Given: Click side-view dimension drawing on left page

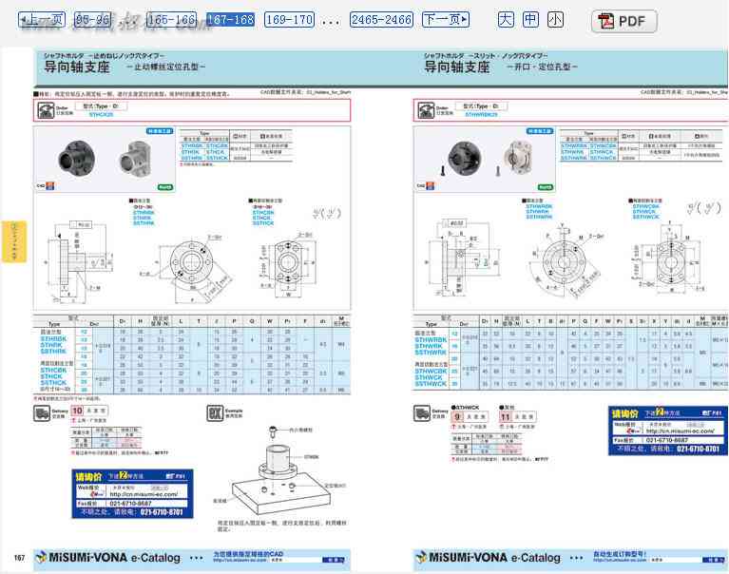Looking at the screenshot, I should point(78,260).
